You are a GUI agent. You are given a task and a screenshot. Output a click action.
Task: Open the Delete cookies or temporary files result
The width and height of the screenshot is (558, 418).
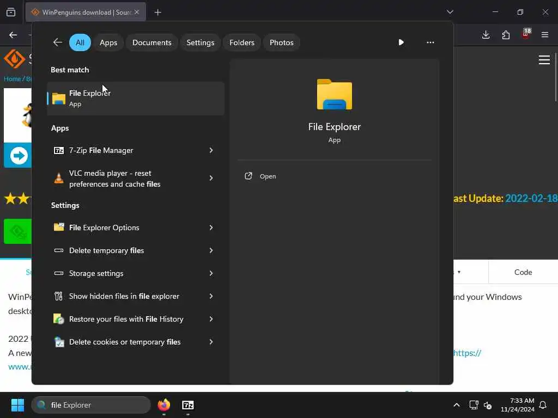coord(135,342)
